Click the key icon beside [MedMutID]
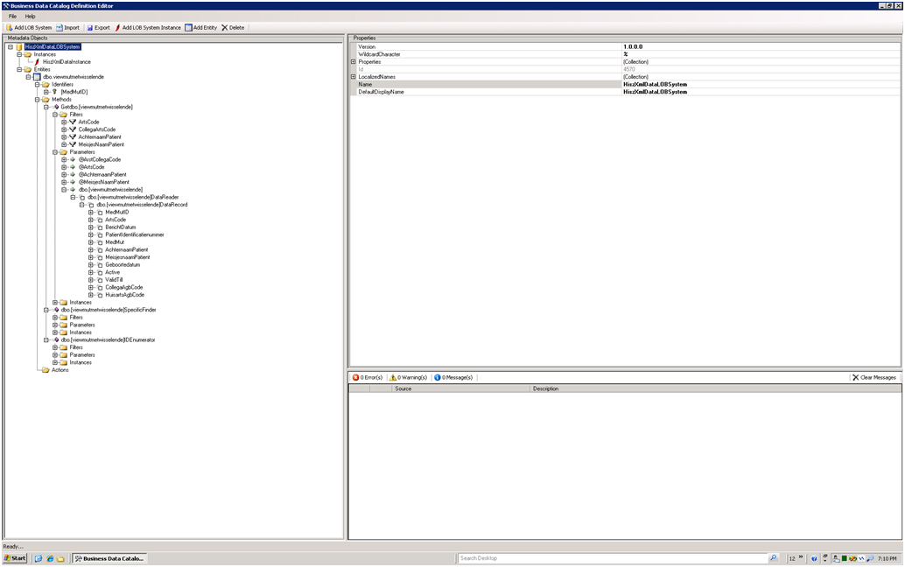 point(55,92)
